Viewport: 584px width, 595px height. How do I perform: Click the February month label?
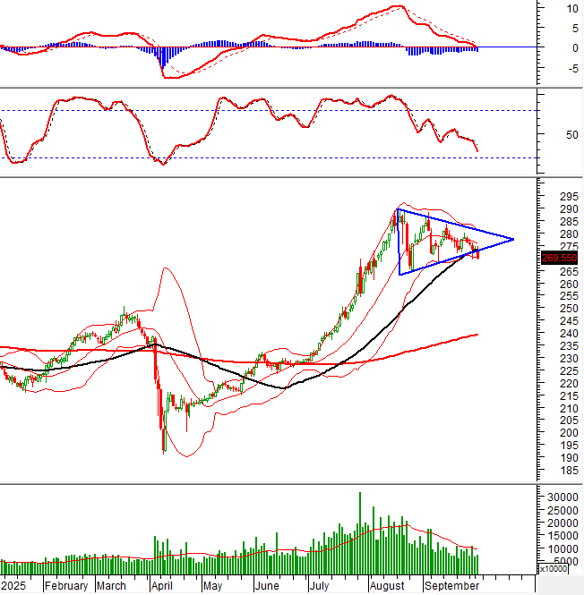pyautogui.click(x=65, y=586)
